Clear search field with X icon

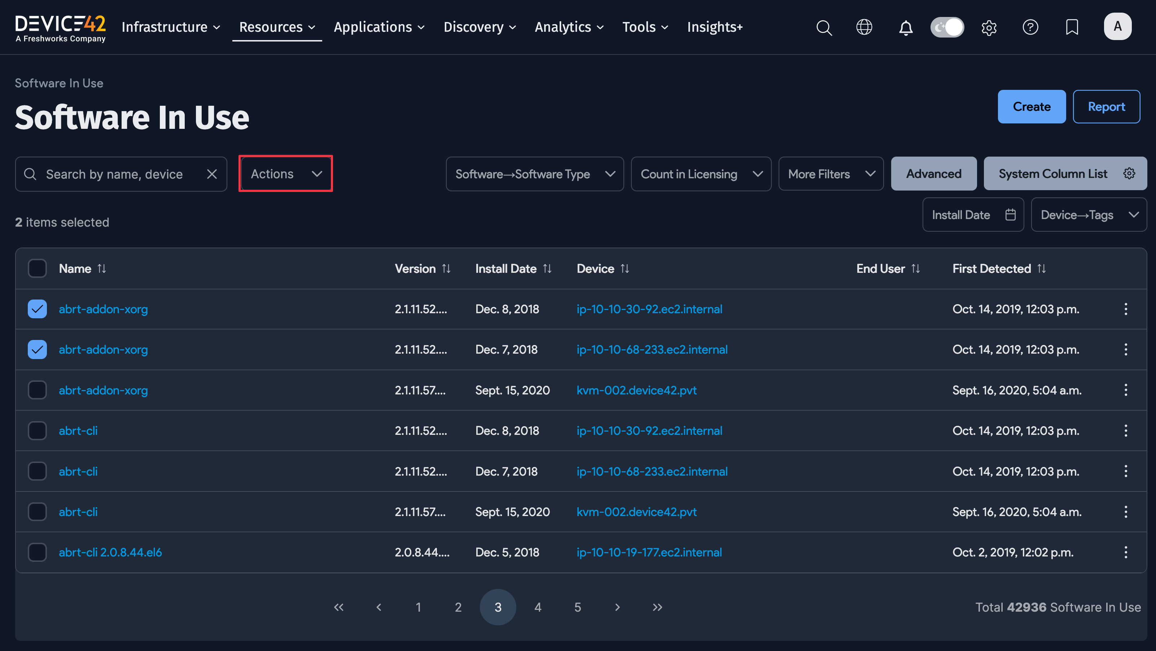click(x=212, y=174)
